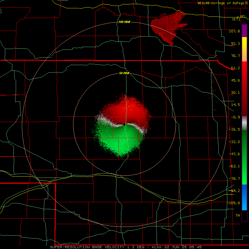Click the blue segment of the color scale

(x=244, y=197)
